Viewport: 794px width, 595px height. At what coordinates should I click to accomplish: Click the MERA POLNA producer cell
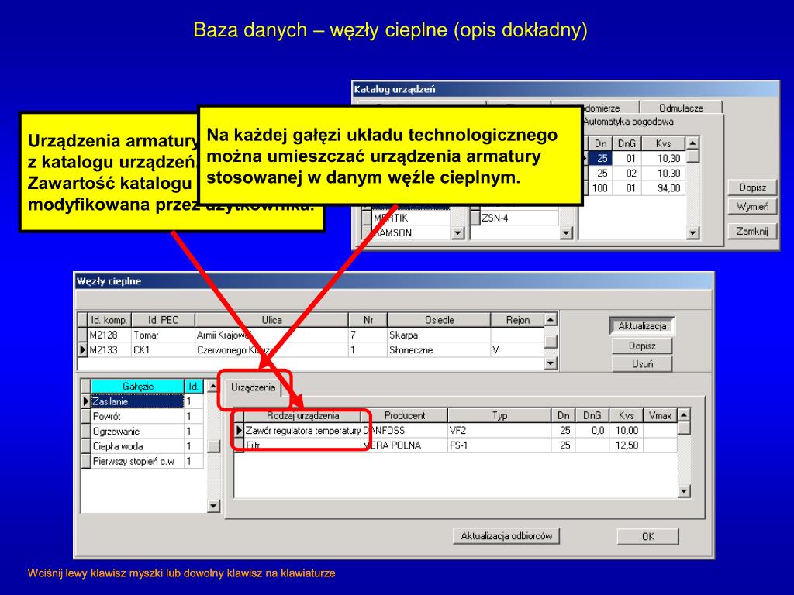tap(405, 445)
